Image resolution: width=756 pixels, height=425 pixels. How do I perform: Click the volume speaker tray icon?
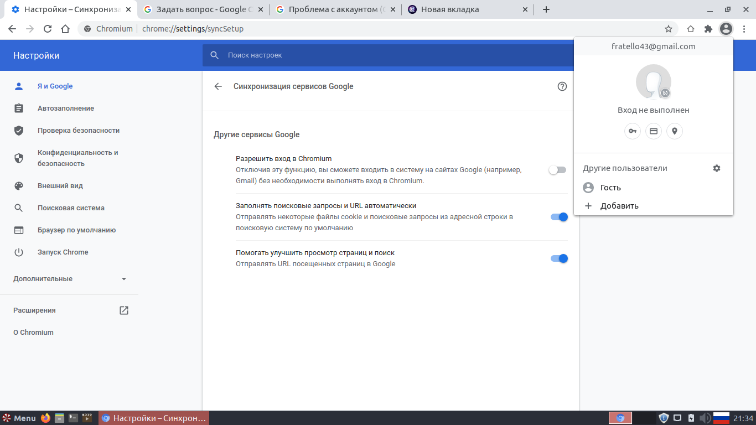(x=705, y=418)
